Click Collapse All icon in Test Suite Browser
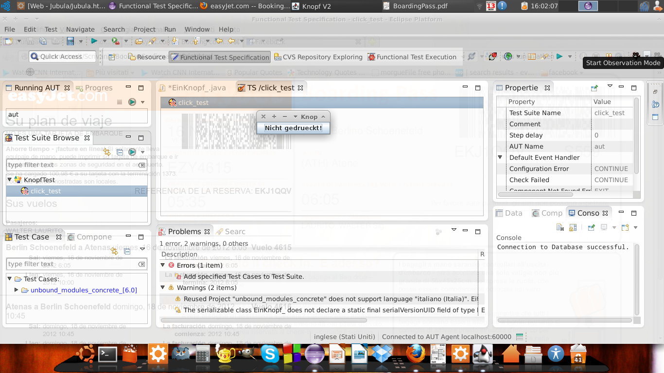 click(x=120, y=152)
